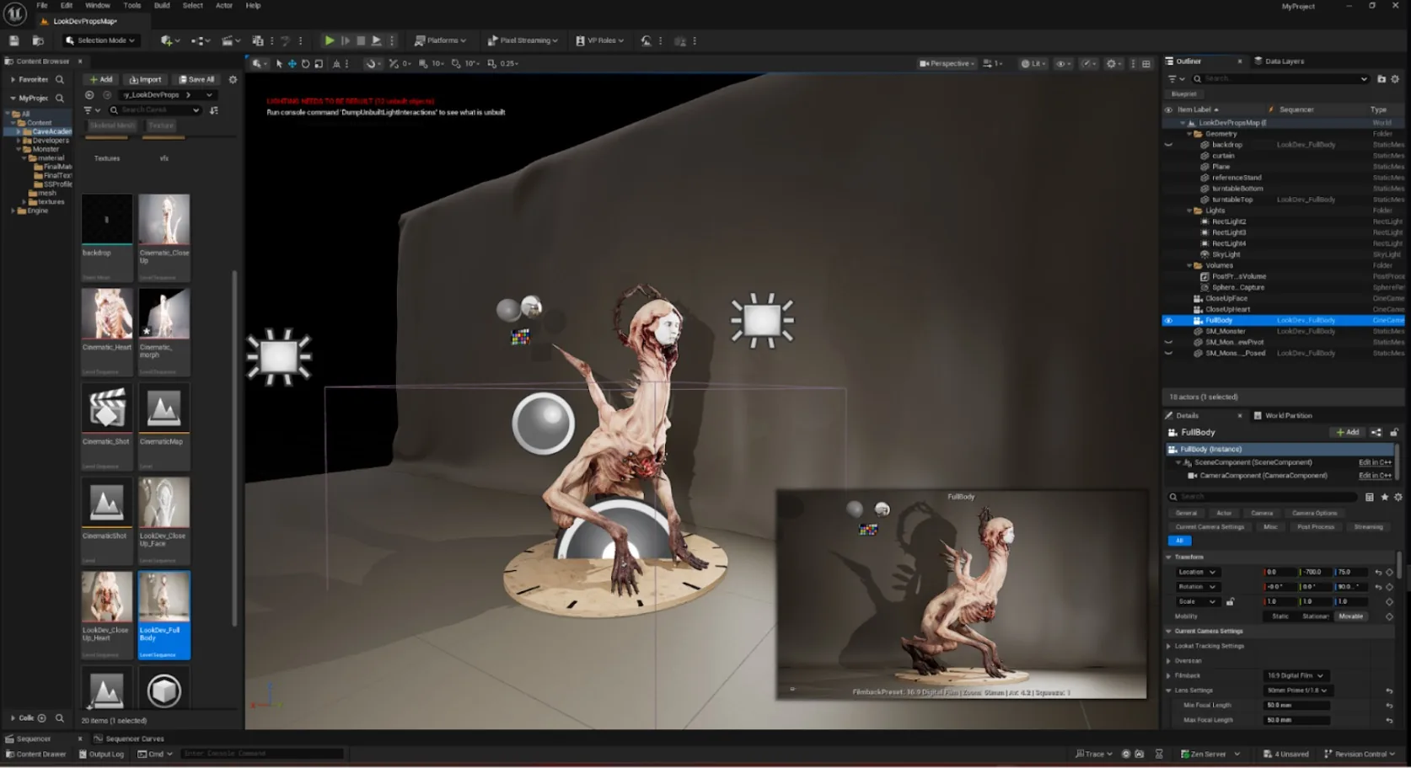Click the green Play button in toolbar
The width and height of the screenshot is (1411, 768).
point(330,40)
